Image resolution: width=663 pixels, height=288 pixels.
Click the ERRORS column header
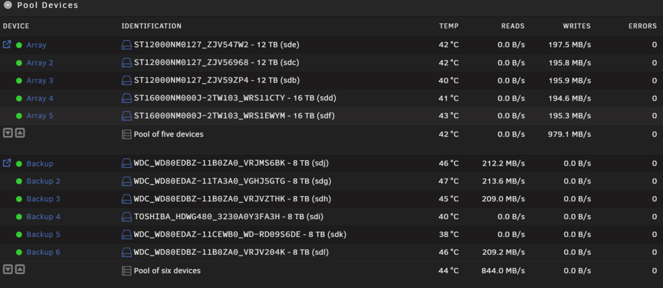[642, 26]
